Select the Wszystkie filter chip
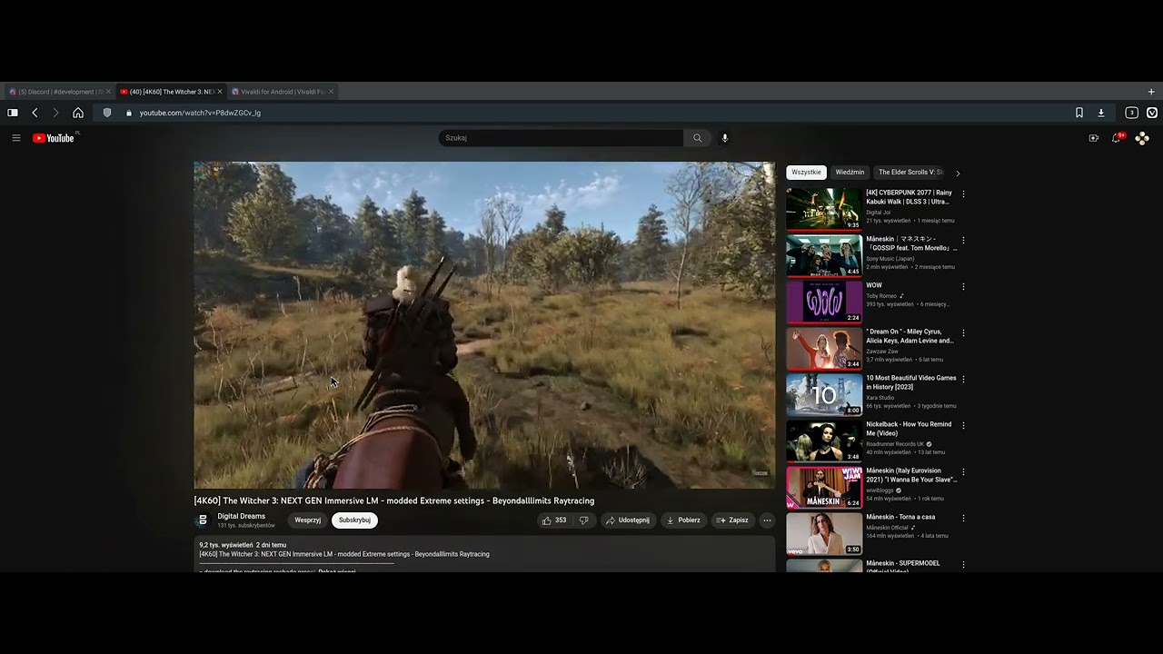This screenshot has height=654, width=1163. (806, 172)
